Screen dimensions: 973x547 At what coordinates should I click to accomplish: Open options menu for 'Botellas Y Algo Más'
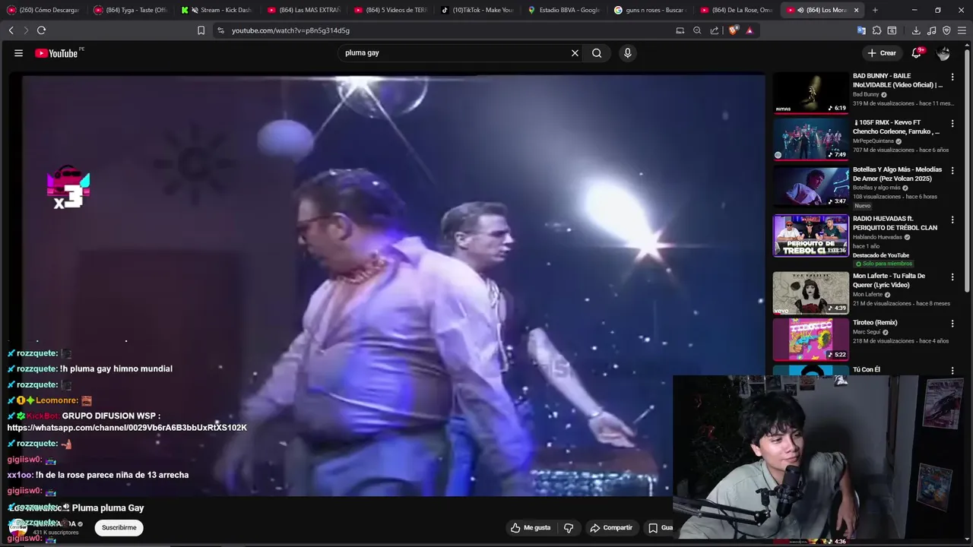coord(952,170)
